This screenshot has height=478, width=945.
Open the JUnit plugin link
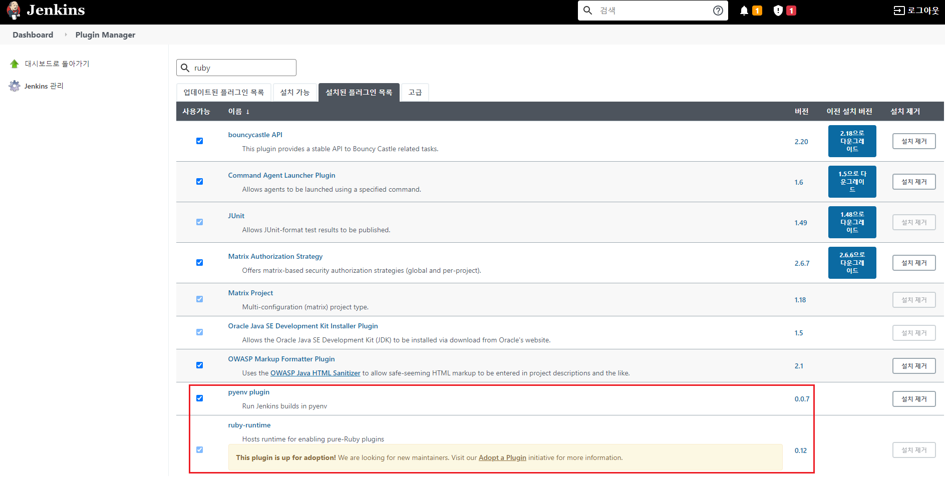(x=236, y=216)
